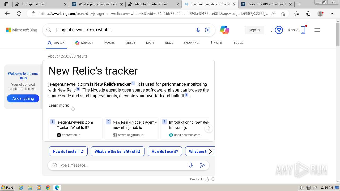Search by voice using microphone icon
Image resolution: width=340 pixels, height=191 pixels.
click(198, 30)
